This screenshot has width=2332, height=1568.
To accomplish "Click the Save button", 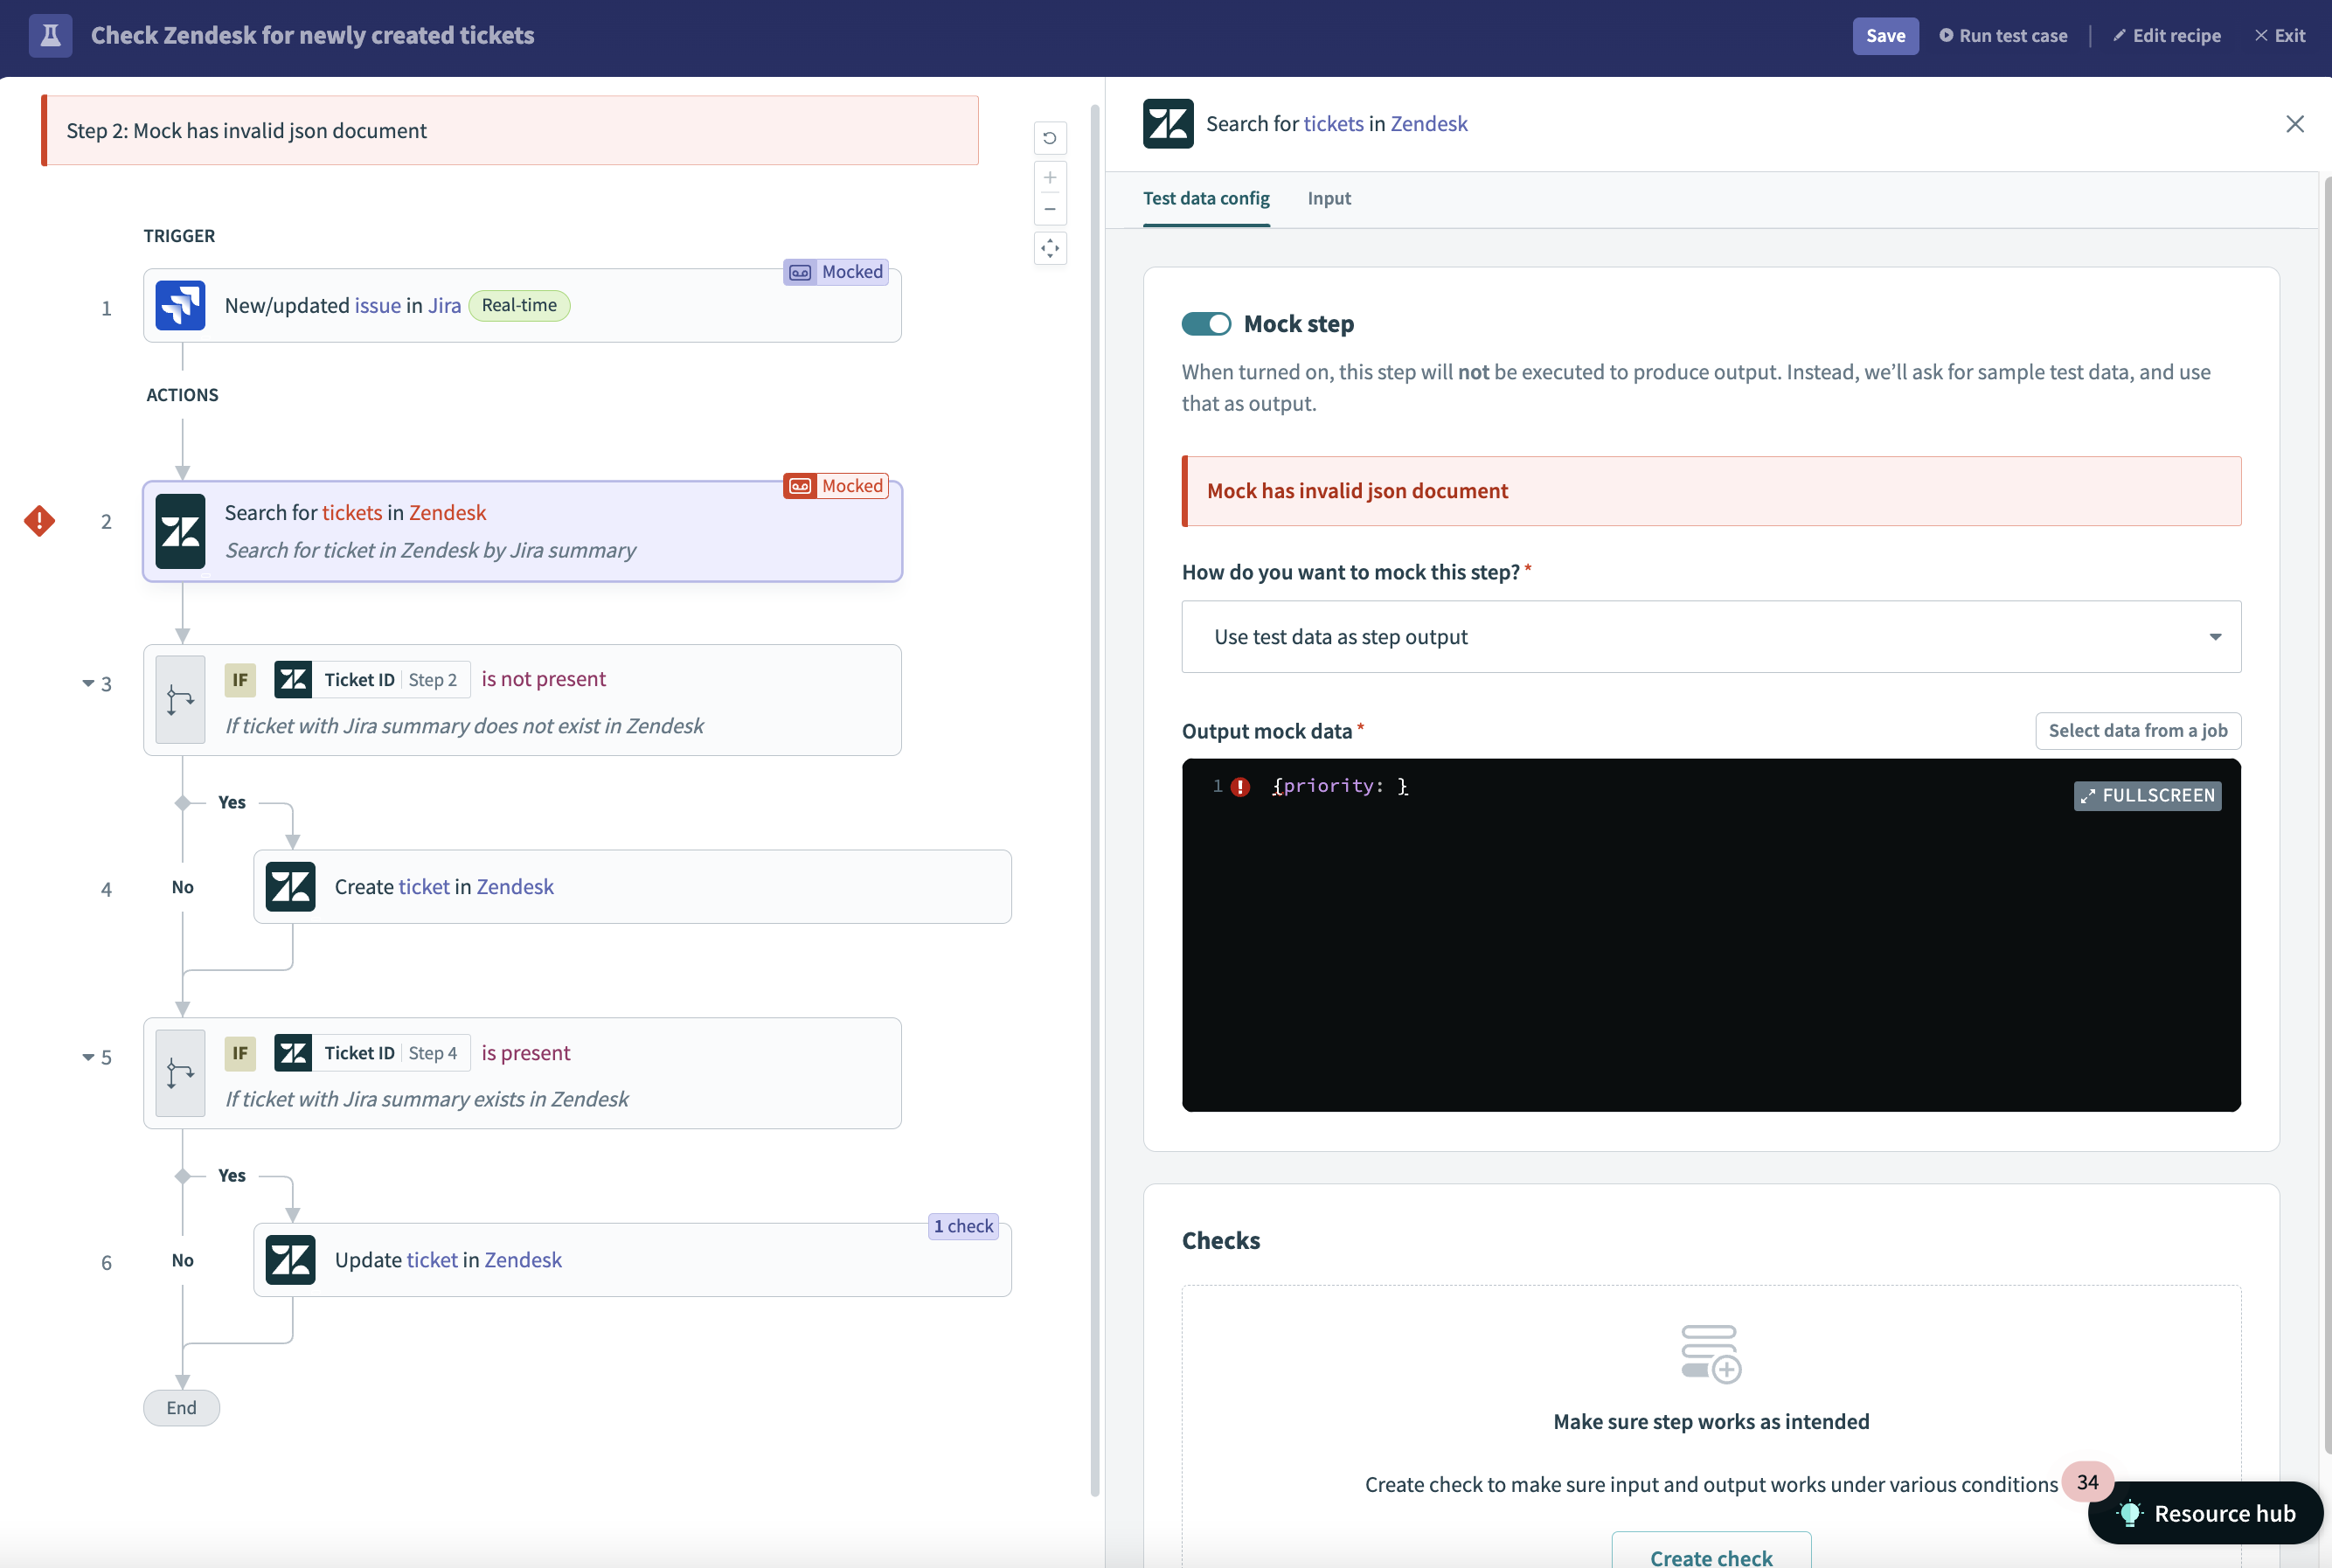I will click(x=1885, y=36).
